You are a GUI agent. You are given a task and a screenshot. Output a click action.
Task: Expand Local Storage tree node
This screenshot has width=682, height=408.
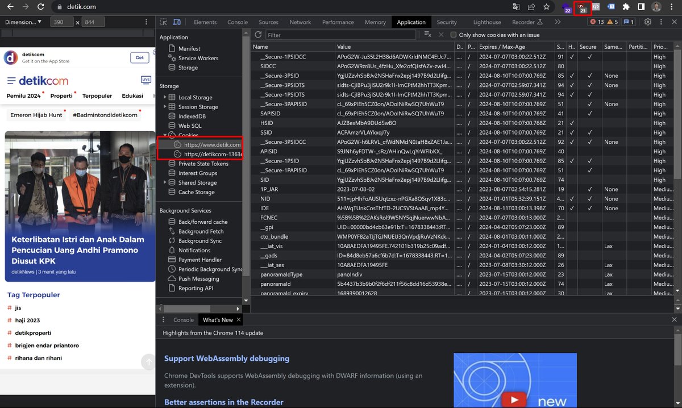pyautogui.click(x=165, y=97)
